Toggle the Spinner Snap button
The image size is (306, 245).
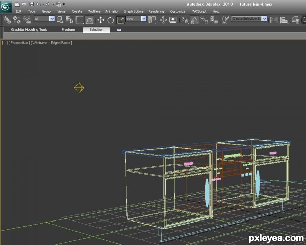click(x=214, y=20)
